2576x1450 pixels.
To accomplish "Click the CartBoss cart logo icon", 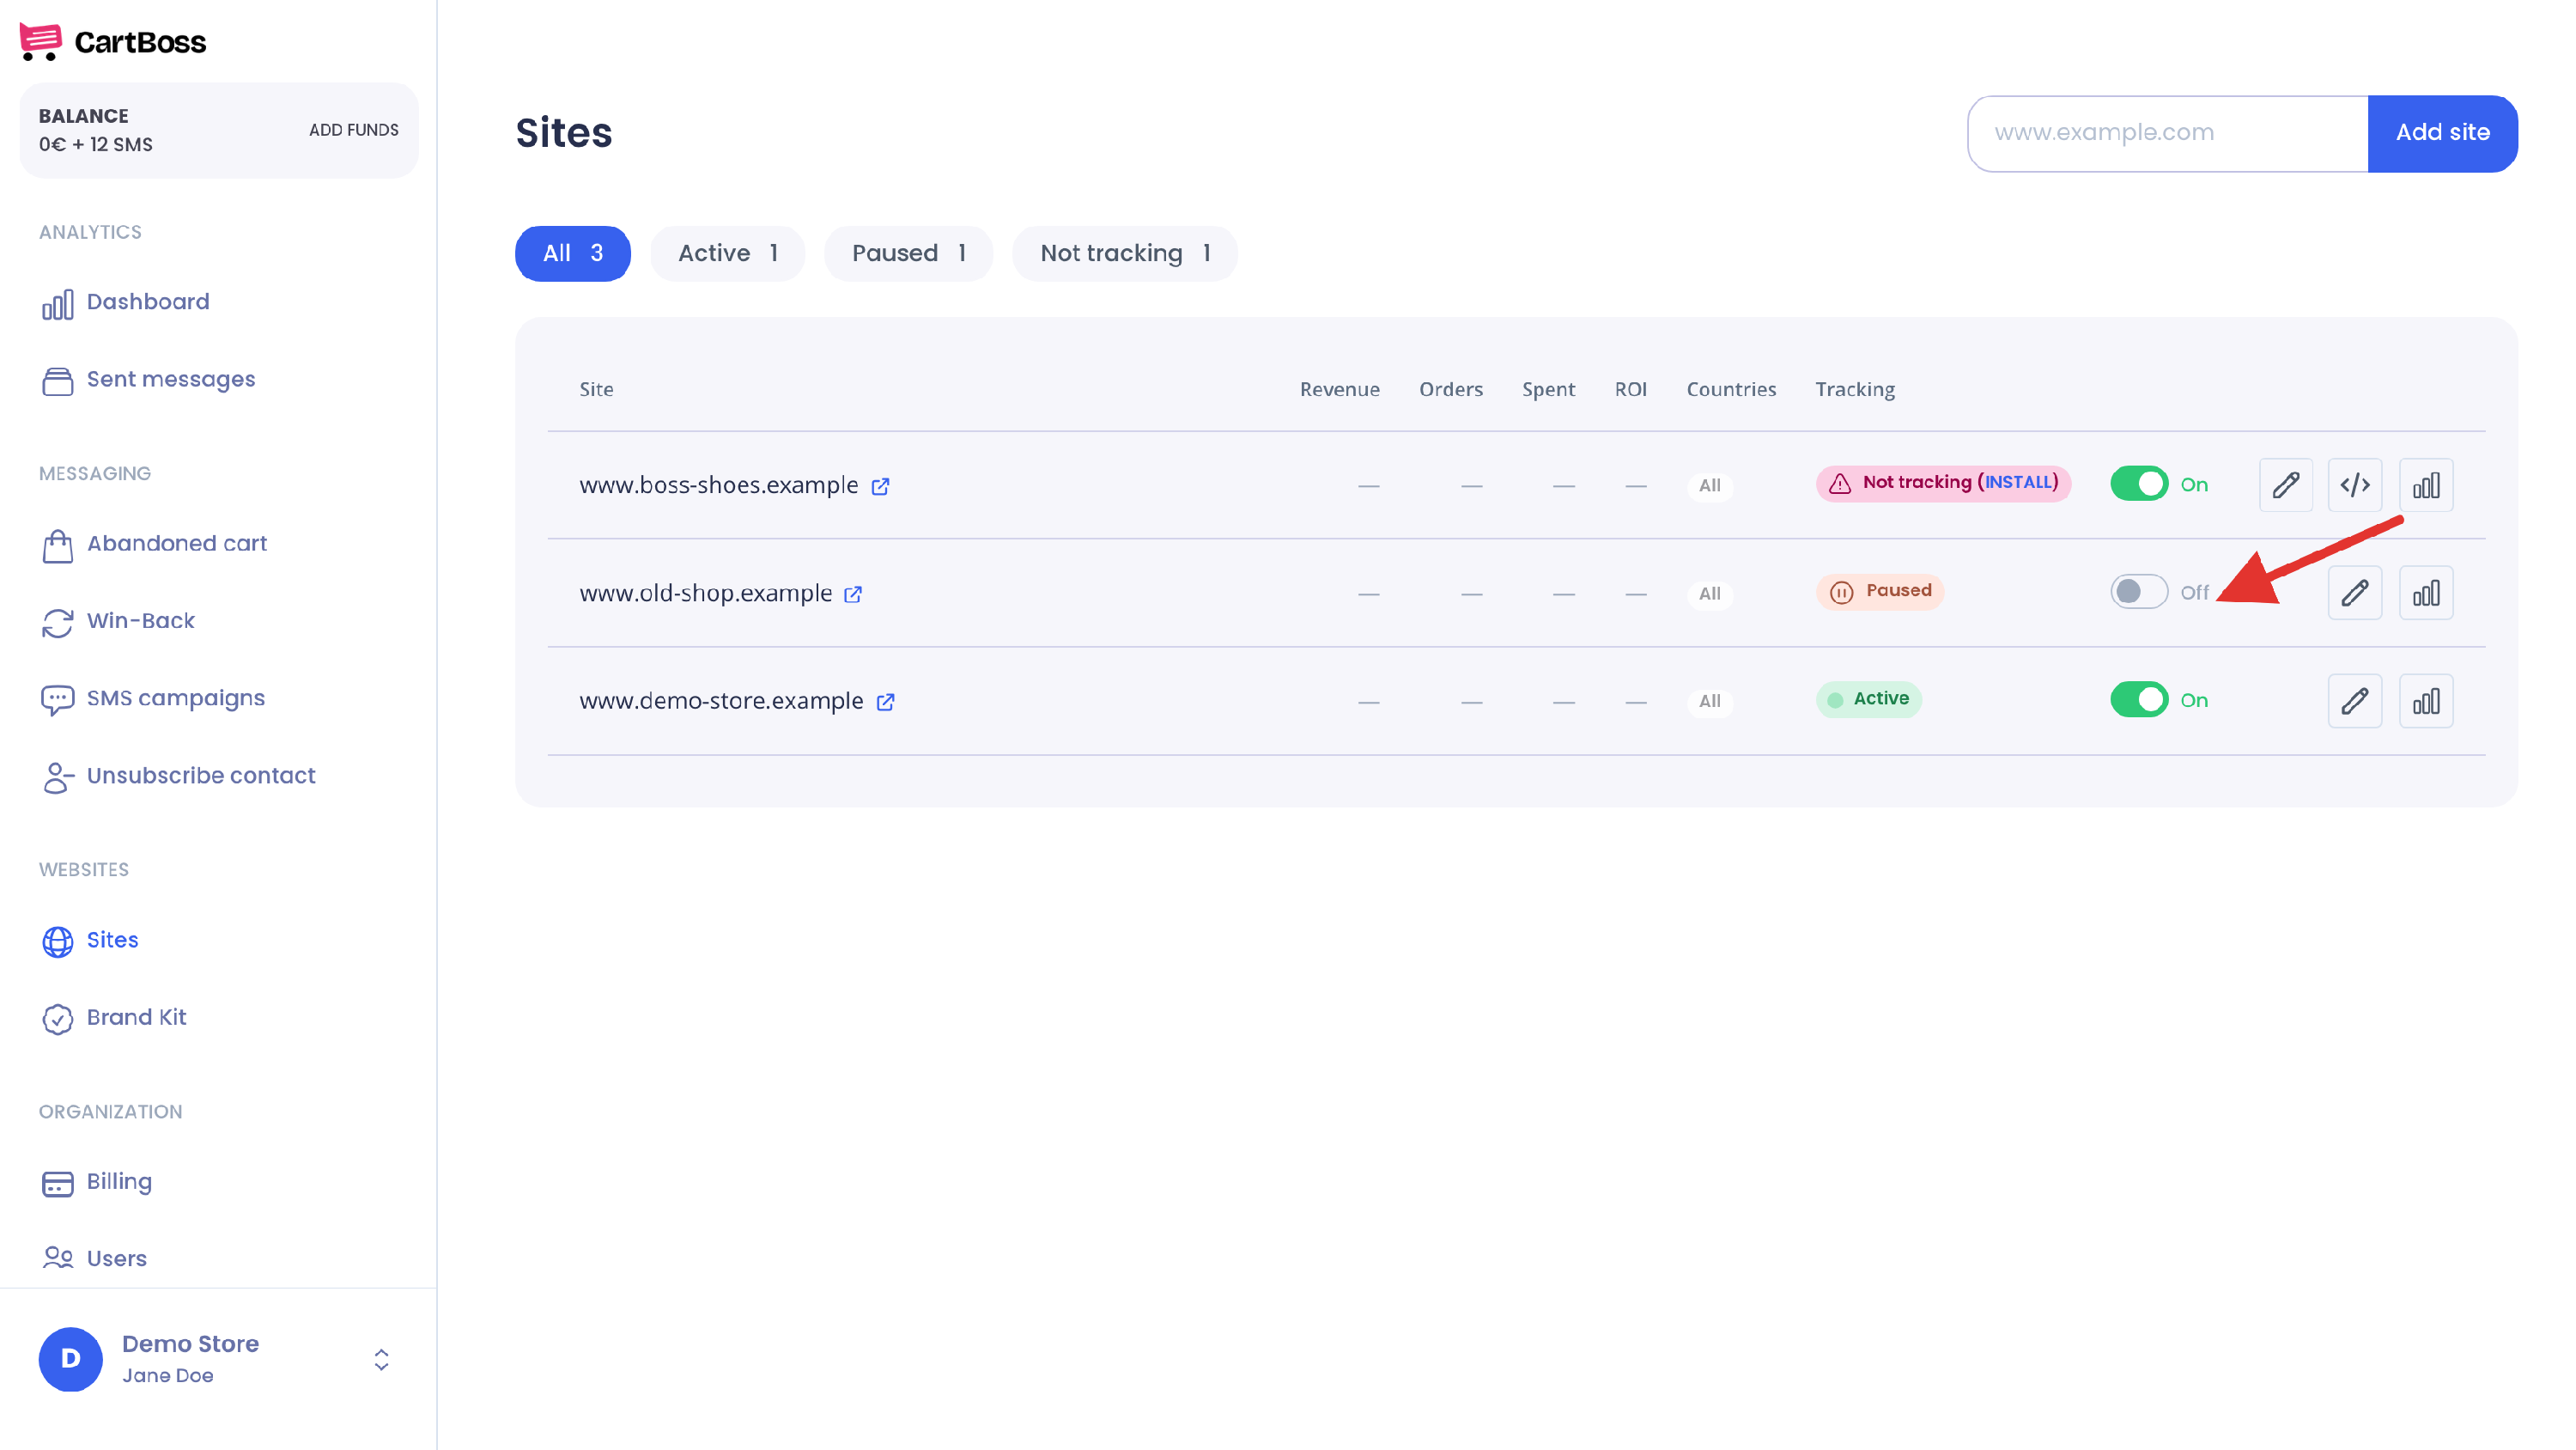I will [x=40, y=42].
